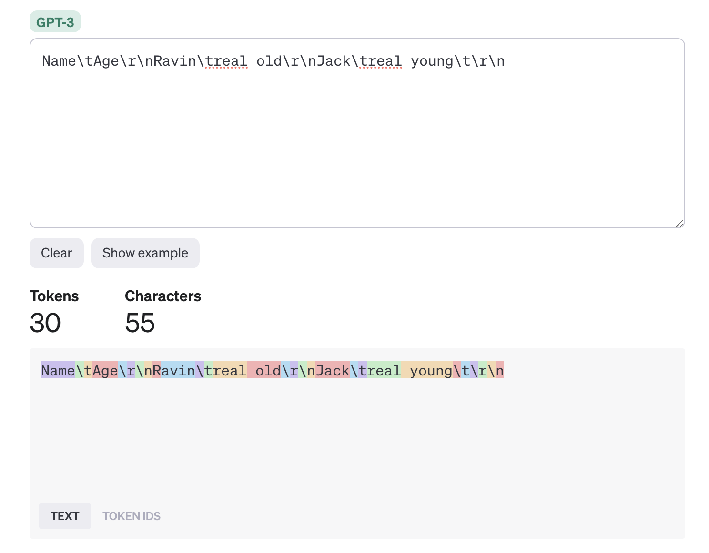Screen dimensions: 709x553
Task: Click inside the text input area
Action: [357, 143]
